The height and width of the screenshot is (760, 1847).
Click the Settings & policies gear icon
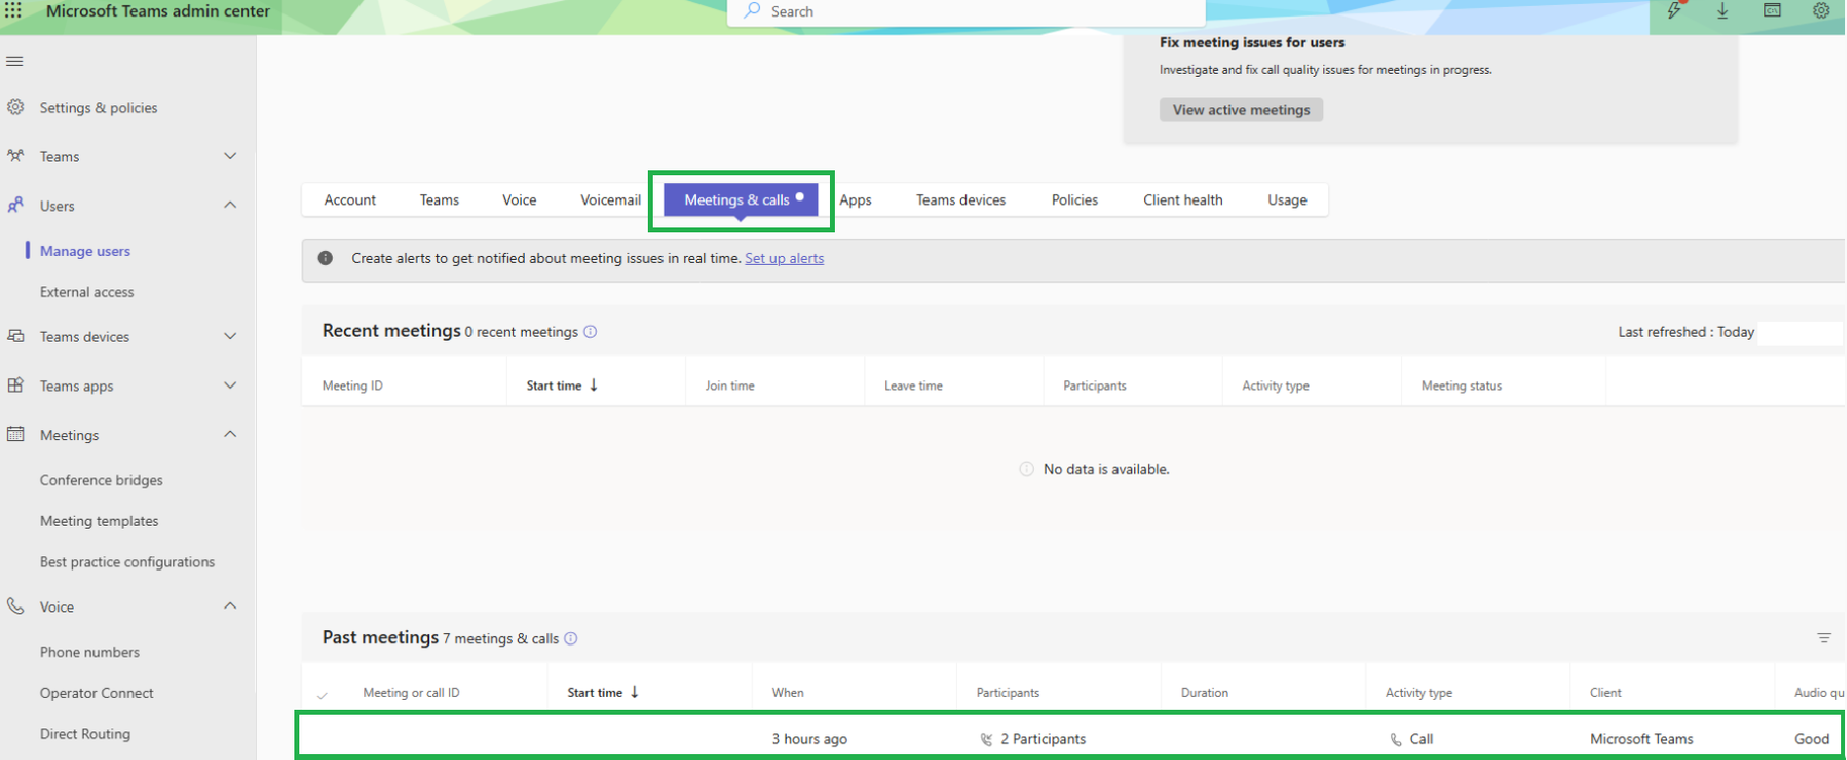[16, 106]
